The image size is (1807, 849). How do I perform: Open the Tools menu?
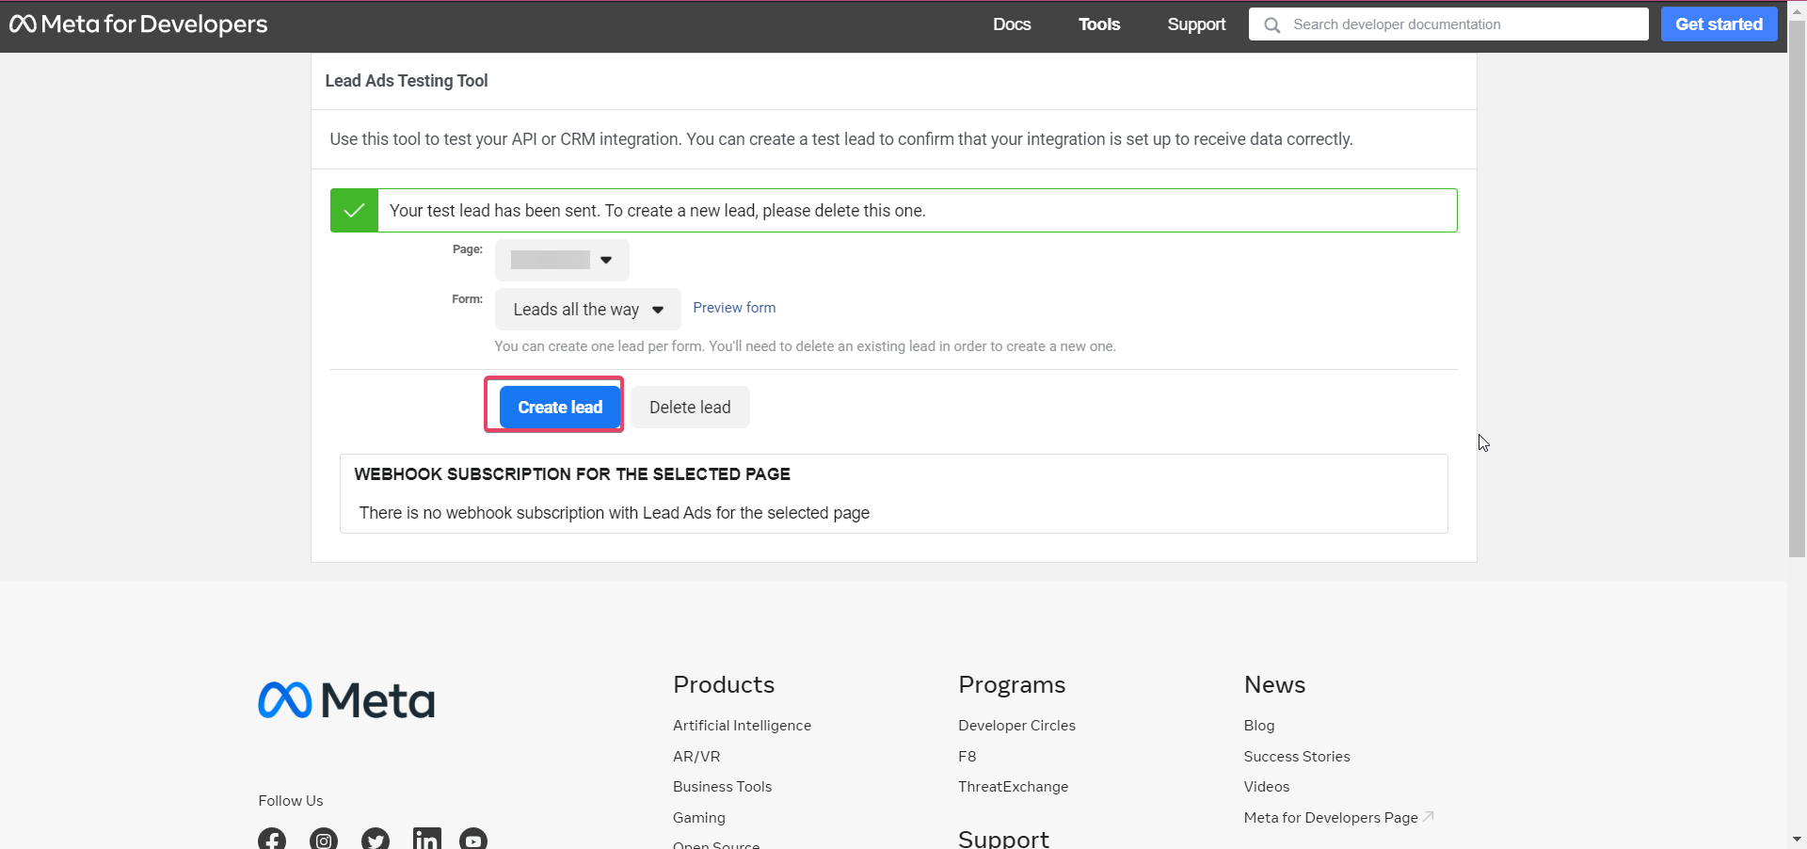point(1099,24)
